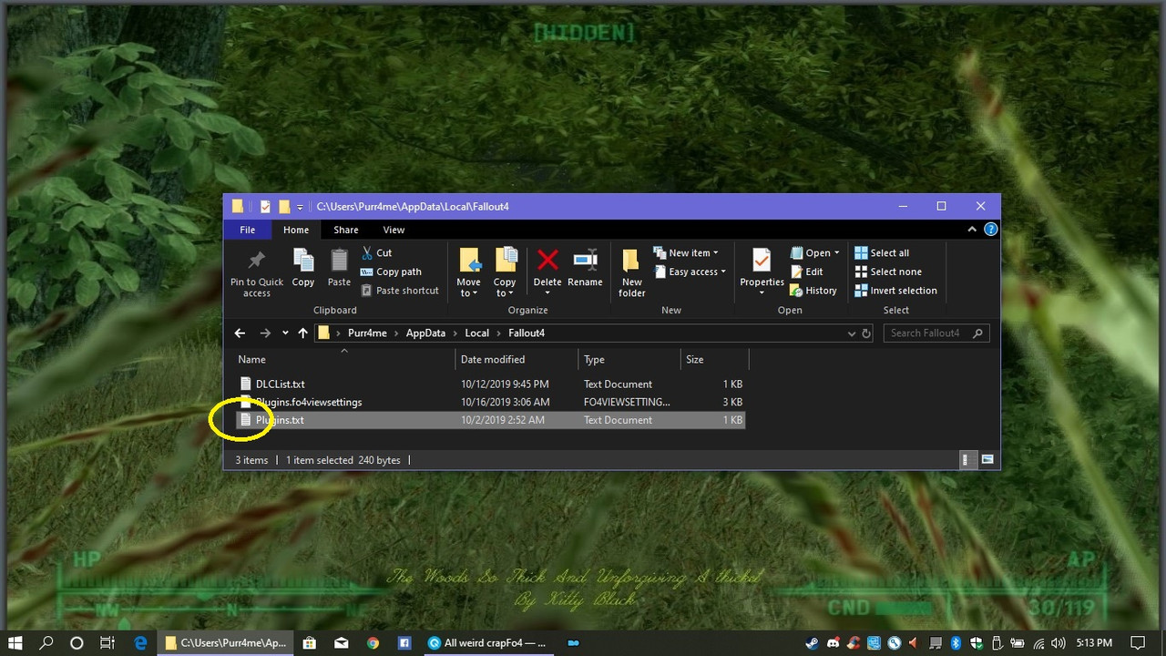Click New folder icon in title bar toolbar
This screenshot has width=1166, height=656.
pos(284,207)
